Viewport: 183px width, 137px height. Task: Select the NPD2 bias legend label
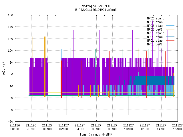click(155, 26)
